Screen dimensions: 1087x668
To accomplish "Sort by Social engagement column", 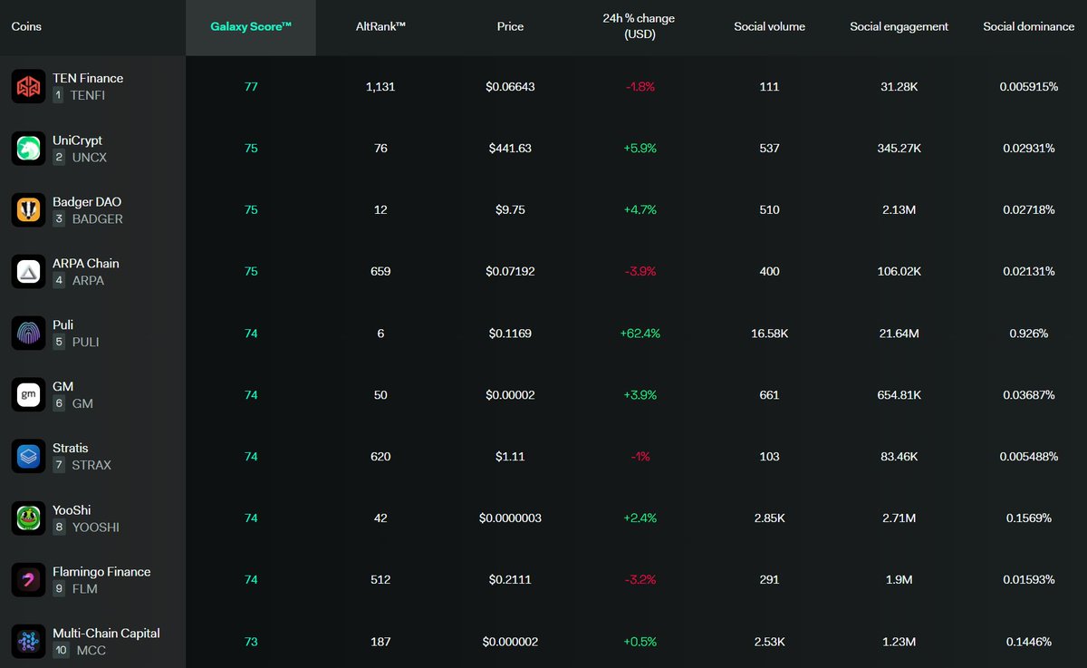I will pyautogui.click(x=899, y=27).
